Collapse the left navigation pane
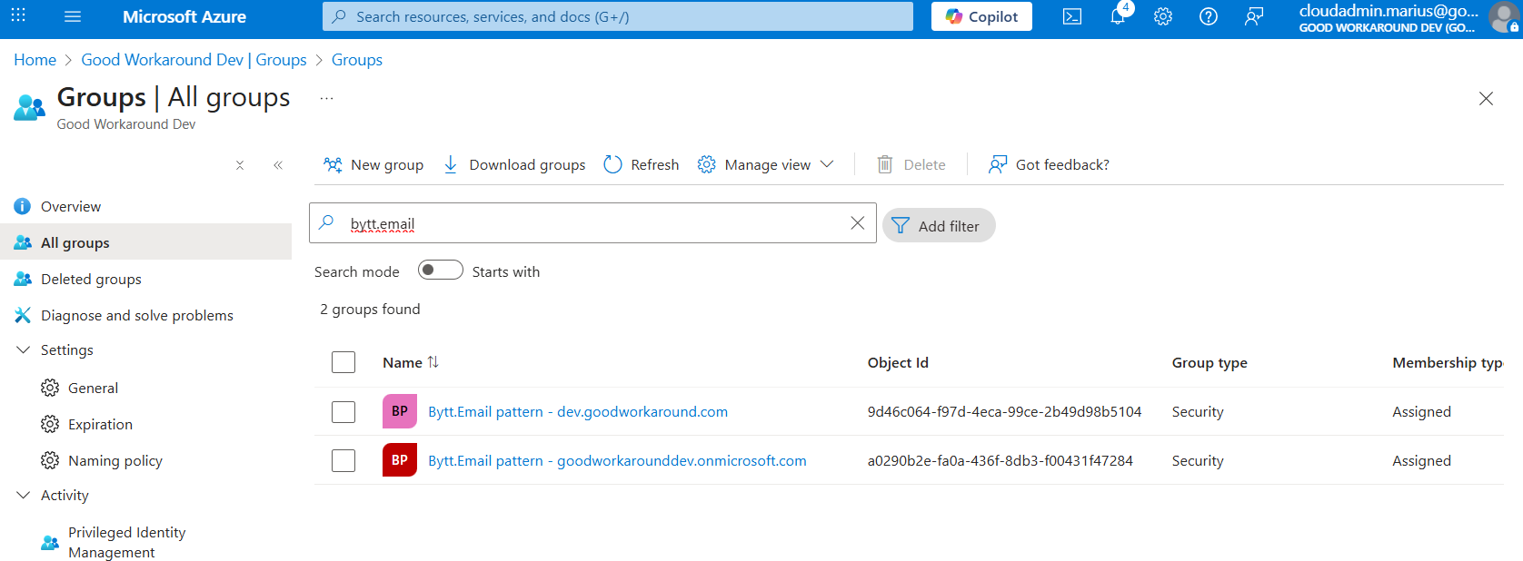This screenshot has height=561, width=1523. click(x=278, y=165)
